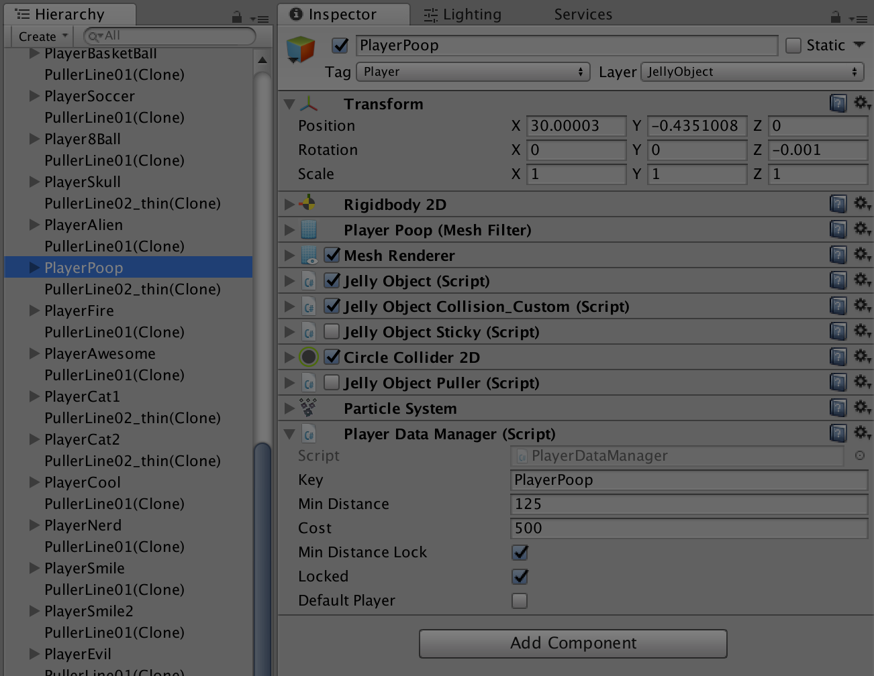Viewport: 874px width, 676px height.
Task: Select PlayerAlien in the Hierarchy
Action: 83,225
